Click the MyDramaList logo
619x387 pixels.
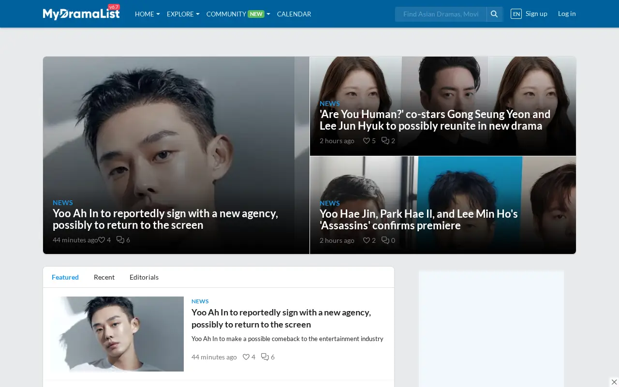click(81, 14)
